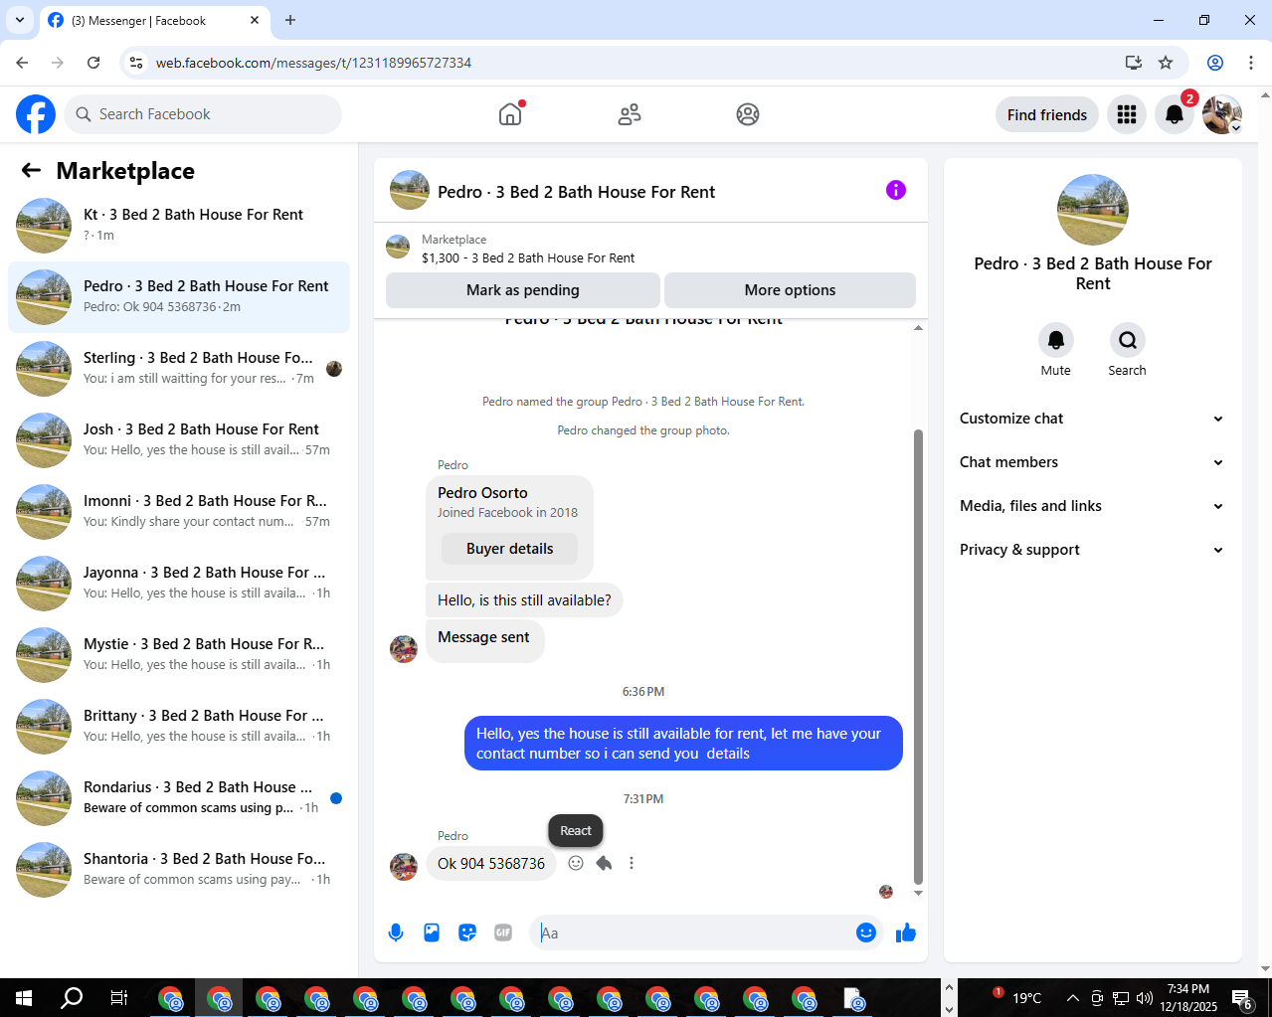Open the account profile picture menu

(x=1222, y=114)
